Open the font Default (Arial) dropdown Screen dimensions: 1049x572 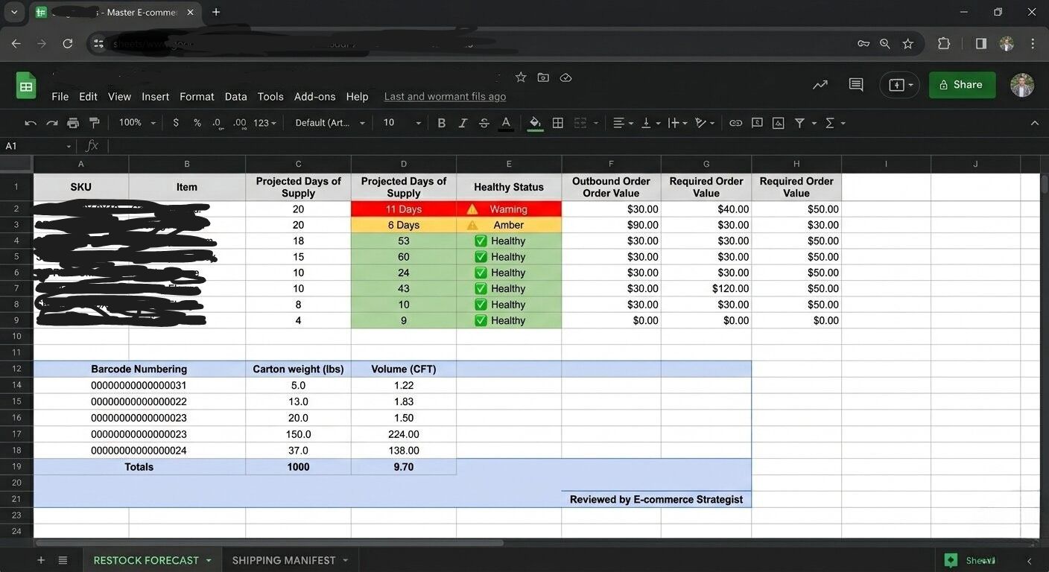pos(330,123)
